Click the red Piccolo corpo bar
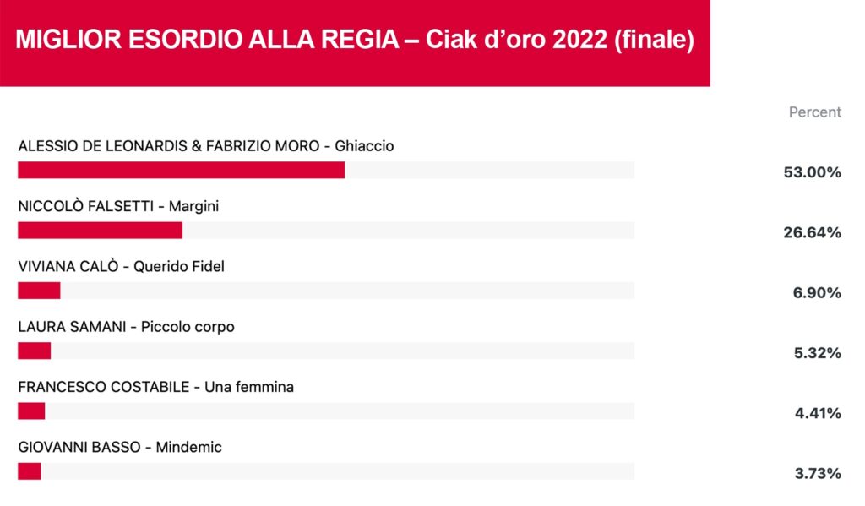Viewport: 865px width, 506px height. click(x=34, y=351)
